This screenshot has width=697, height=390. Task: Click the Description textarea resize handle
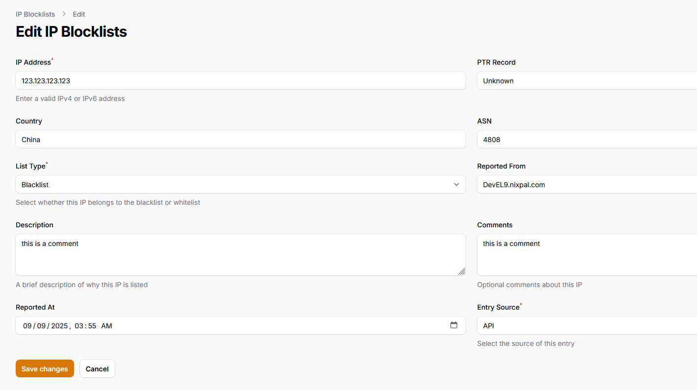[x=461, y=271]
